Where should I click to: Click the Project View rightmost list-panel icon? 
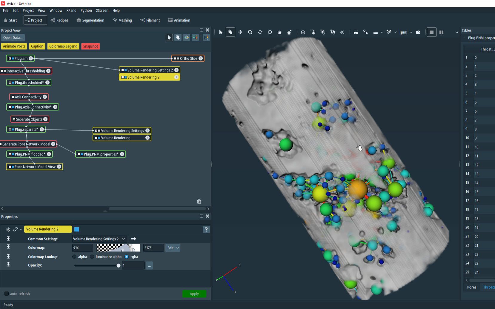coord(206,38)
